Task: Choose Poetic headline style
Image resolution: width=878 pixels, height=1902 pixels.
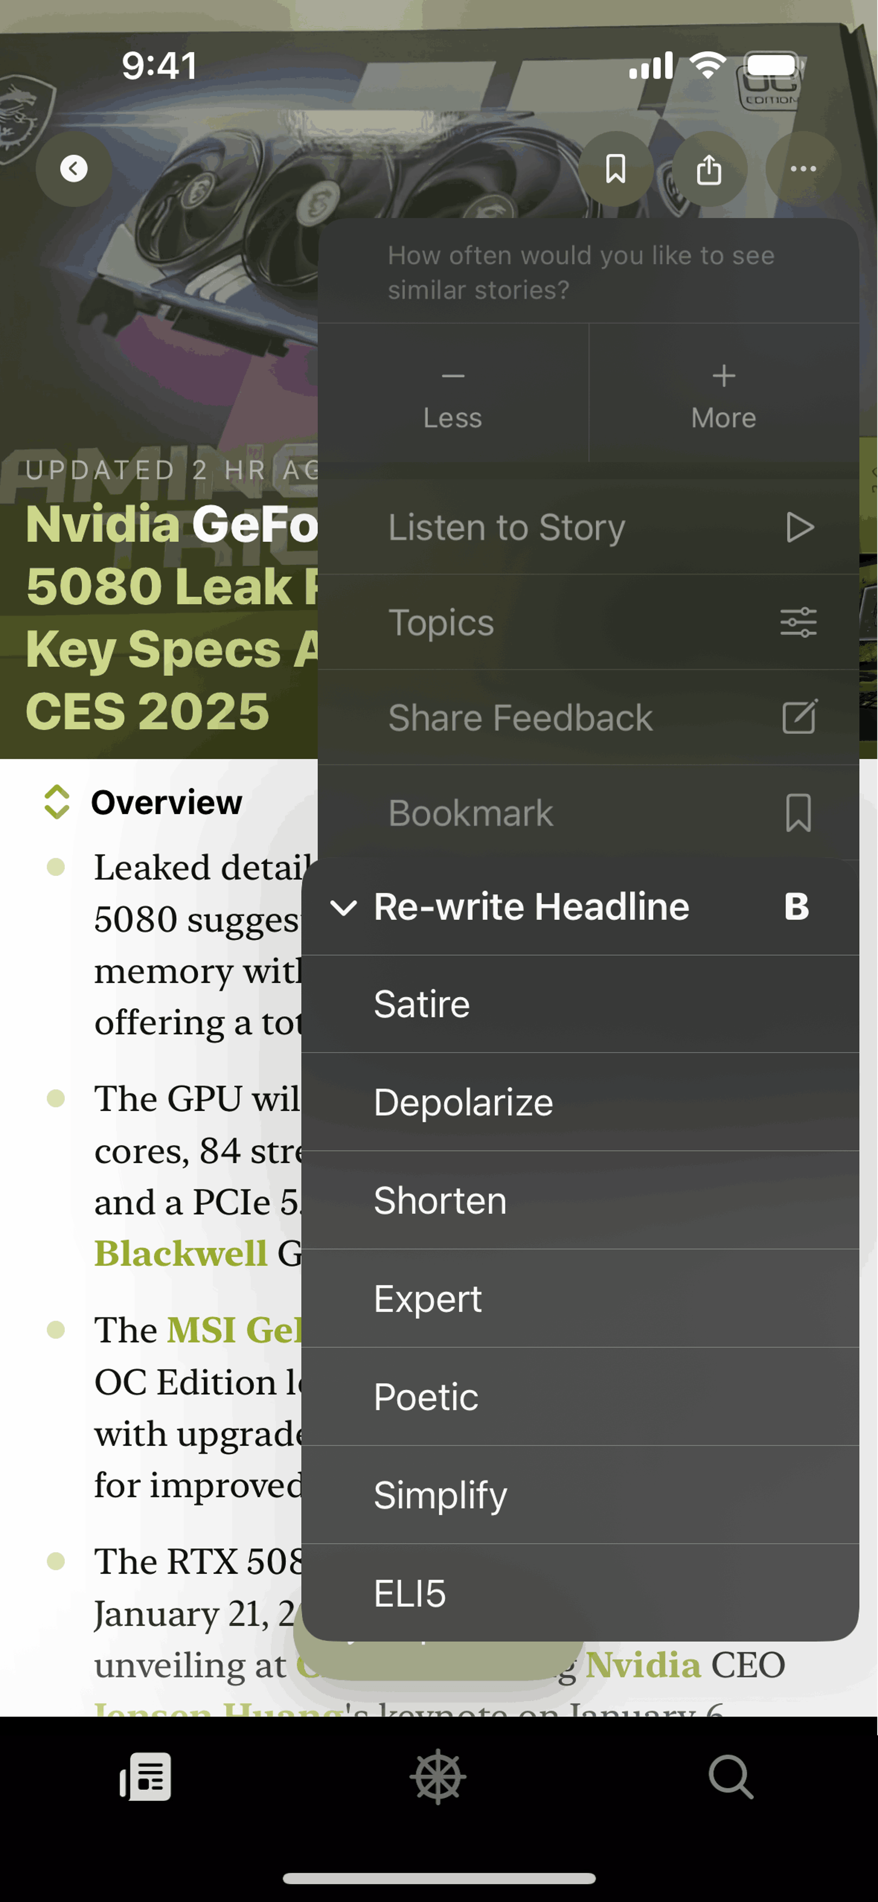Action: pos(580,1397)
